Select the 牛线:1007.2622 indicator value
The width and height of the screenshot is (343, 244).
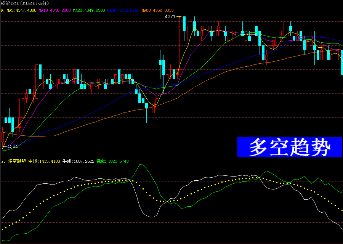point(78,162)
